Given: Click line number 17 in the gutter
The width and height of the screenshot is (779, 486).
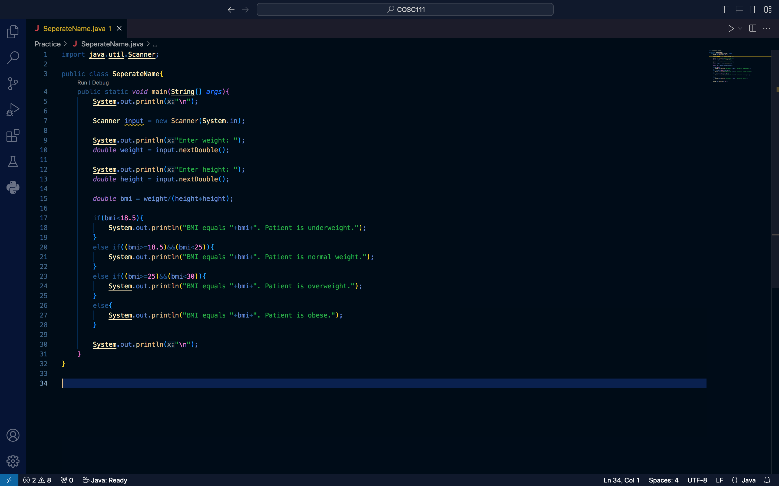Looking at the screenshot, I should coord(44,218).
